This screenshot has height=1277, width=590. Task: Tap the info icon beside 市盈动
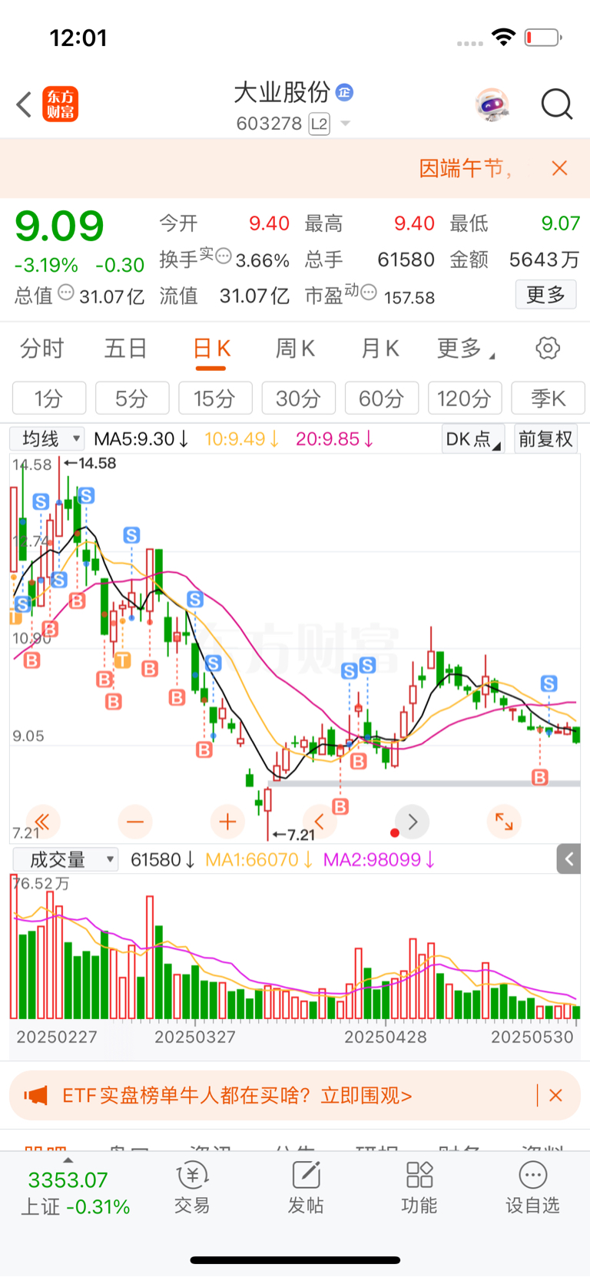(369, 292)
